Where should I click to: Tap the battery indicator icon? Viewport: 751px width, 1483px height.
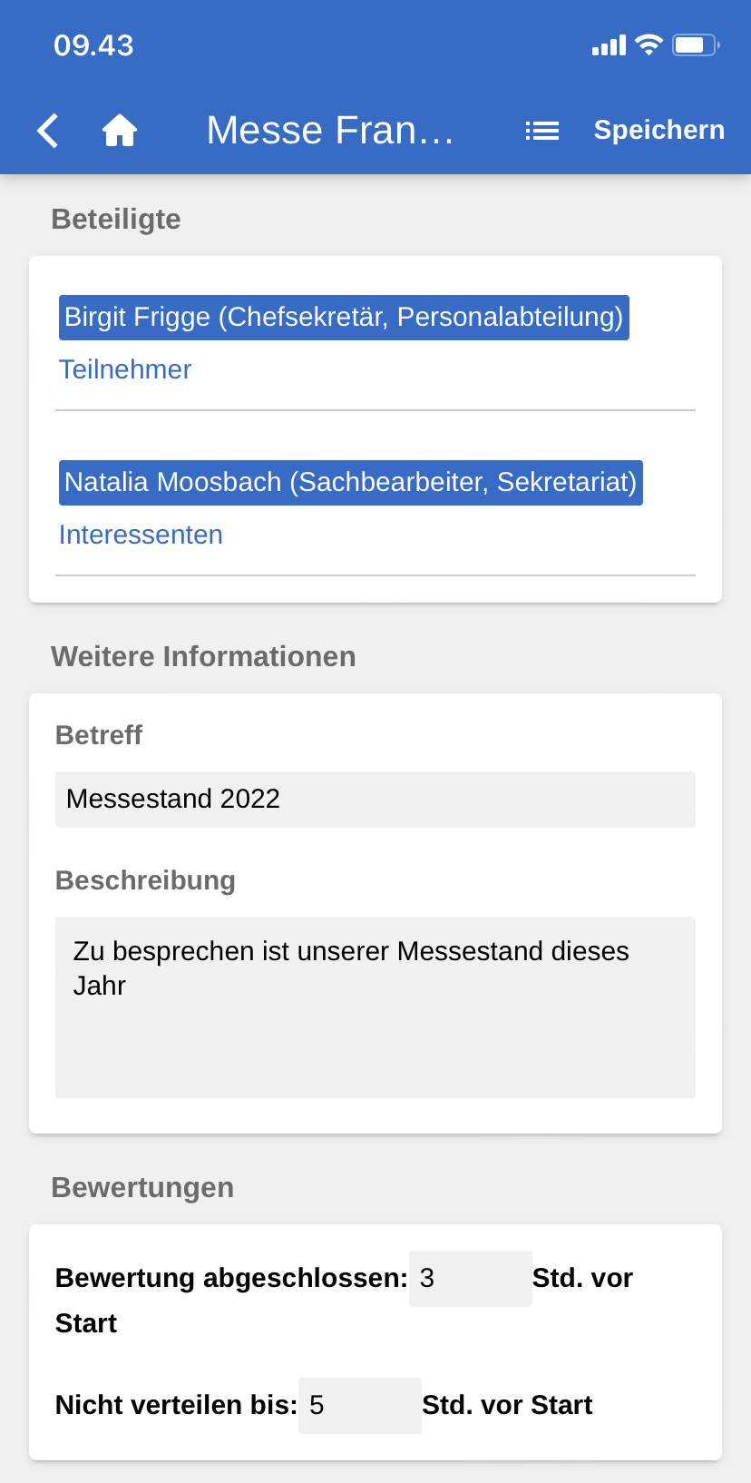point(695,44)
